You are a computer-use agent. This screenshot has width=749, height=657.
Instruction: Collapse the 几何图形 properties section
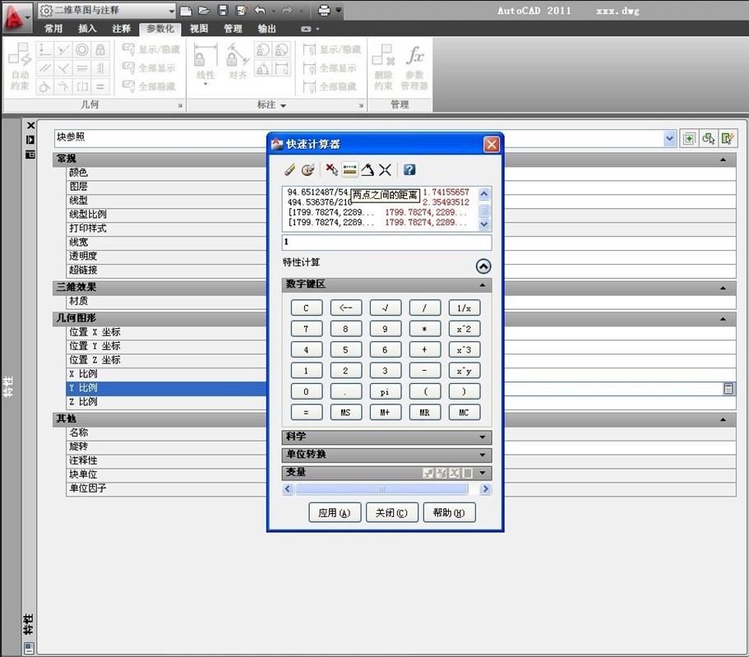(x=723, y=318)
